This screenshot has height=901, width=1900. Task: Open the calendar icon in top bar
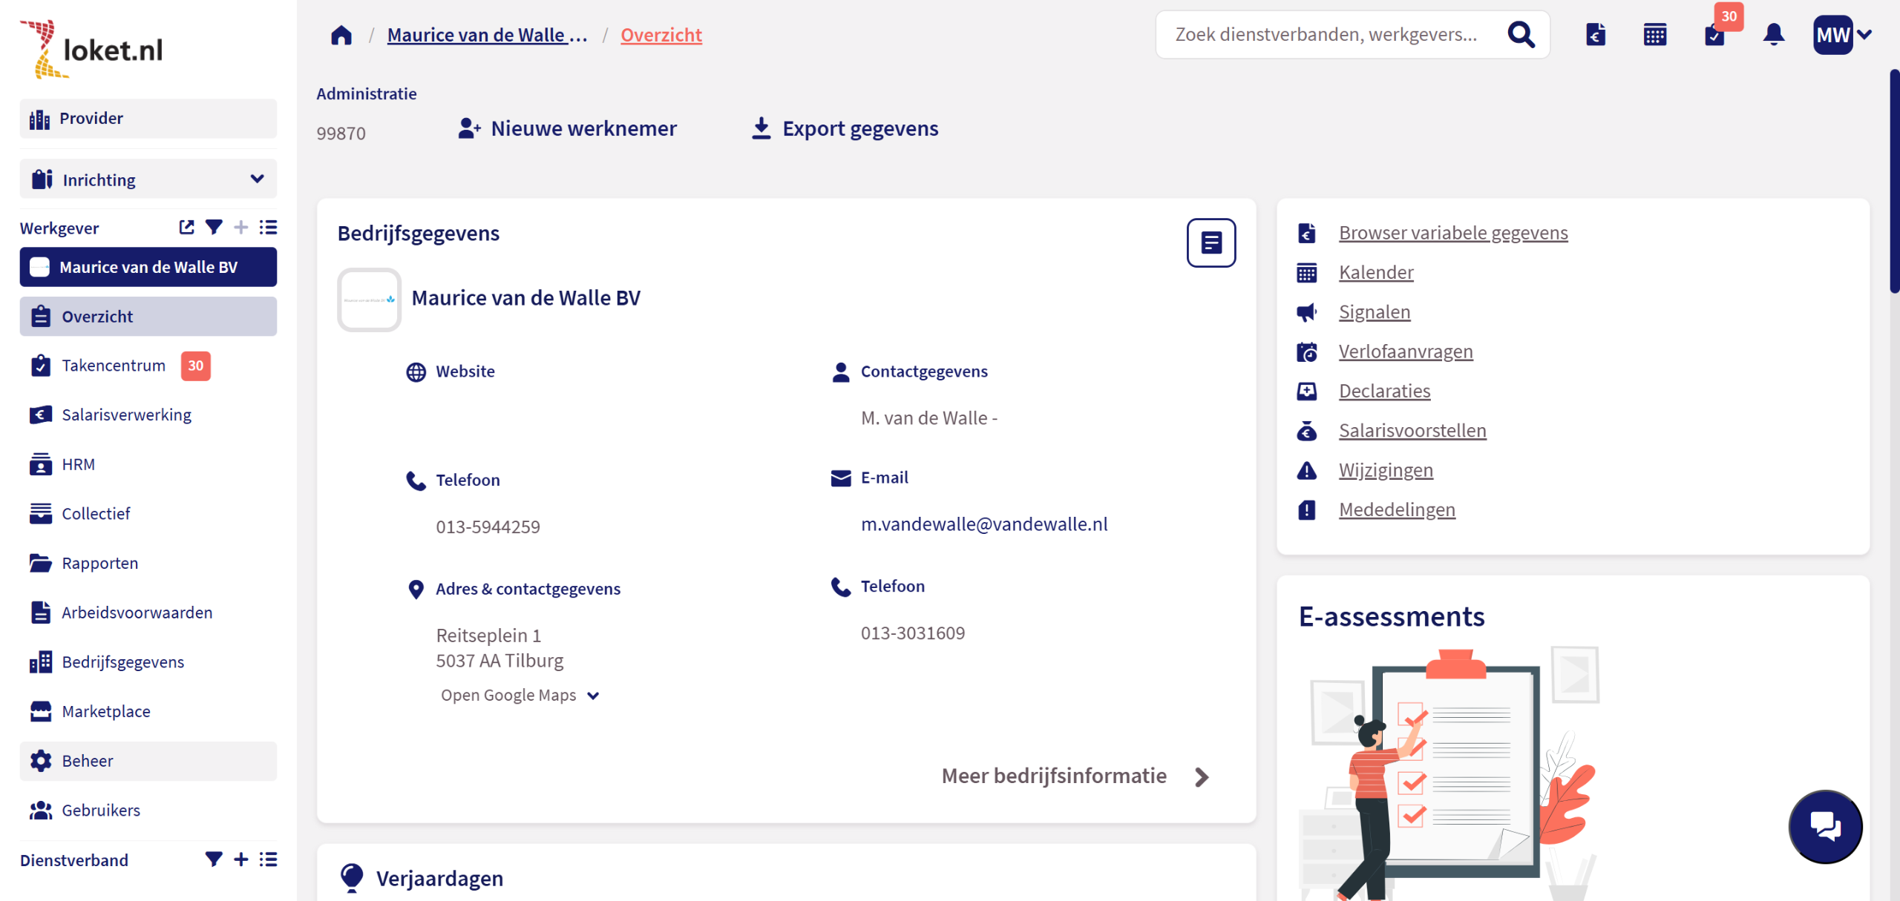coord(1654,34)
